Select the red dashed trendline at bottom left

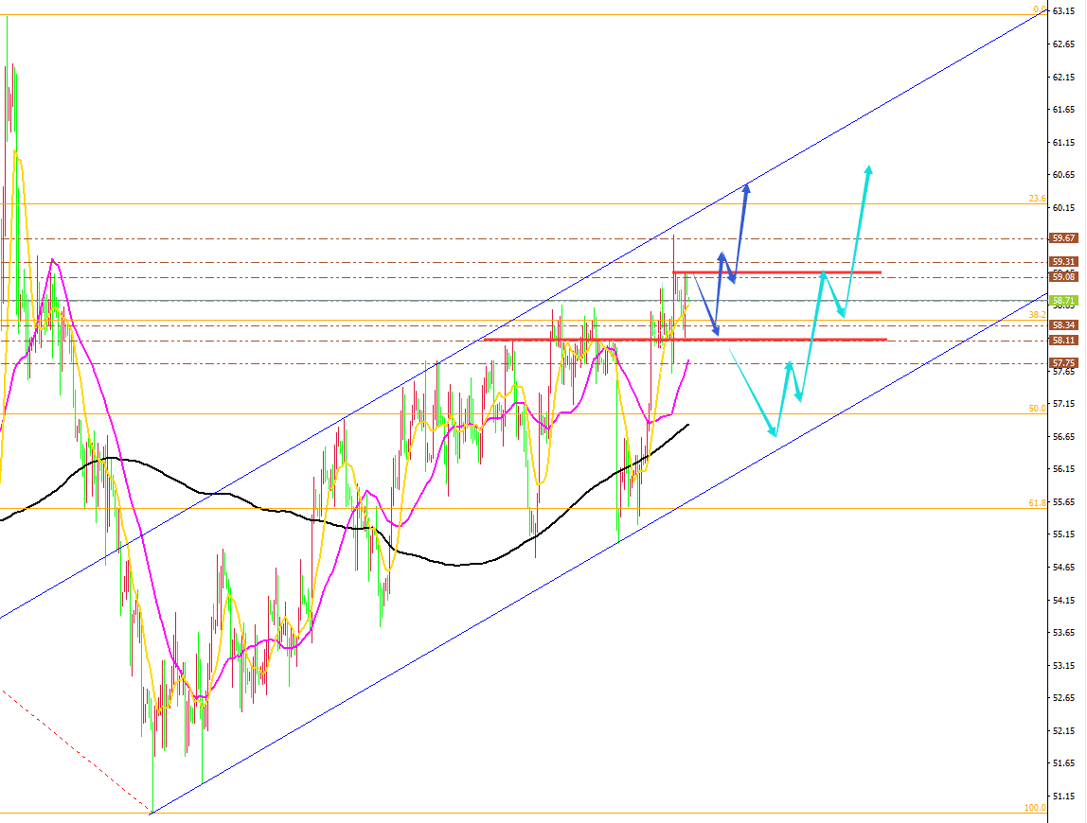[77, 751]
